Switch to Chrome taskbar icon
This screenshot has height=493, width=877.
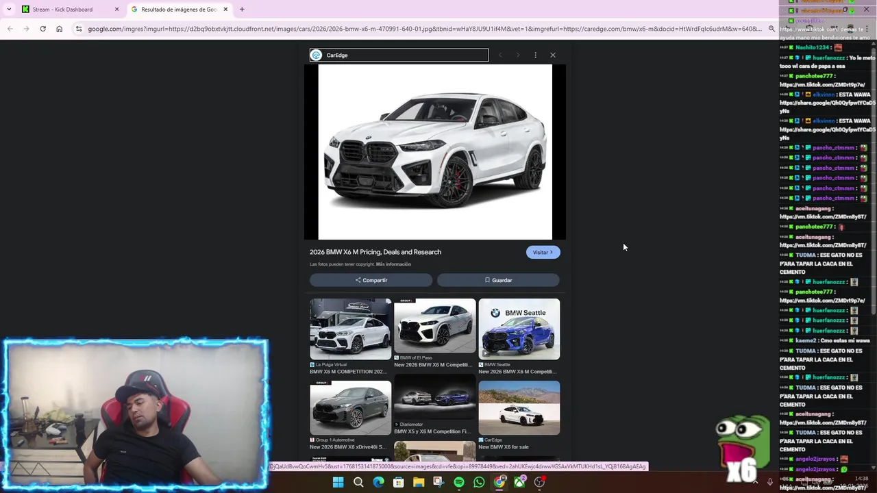[499, 483]
